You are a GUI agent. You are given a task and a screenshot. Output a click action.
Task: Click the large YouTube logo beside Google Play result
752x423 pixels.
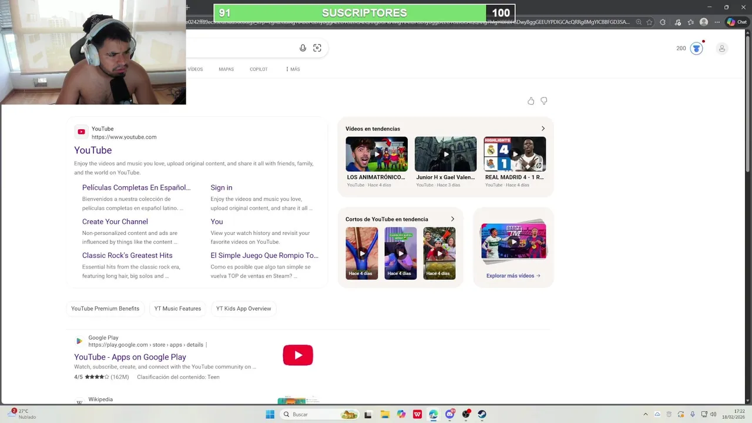(298, 355)
